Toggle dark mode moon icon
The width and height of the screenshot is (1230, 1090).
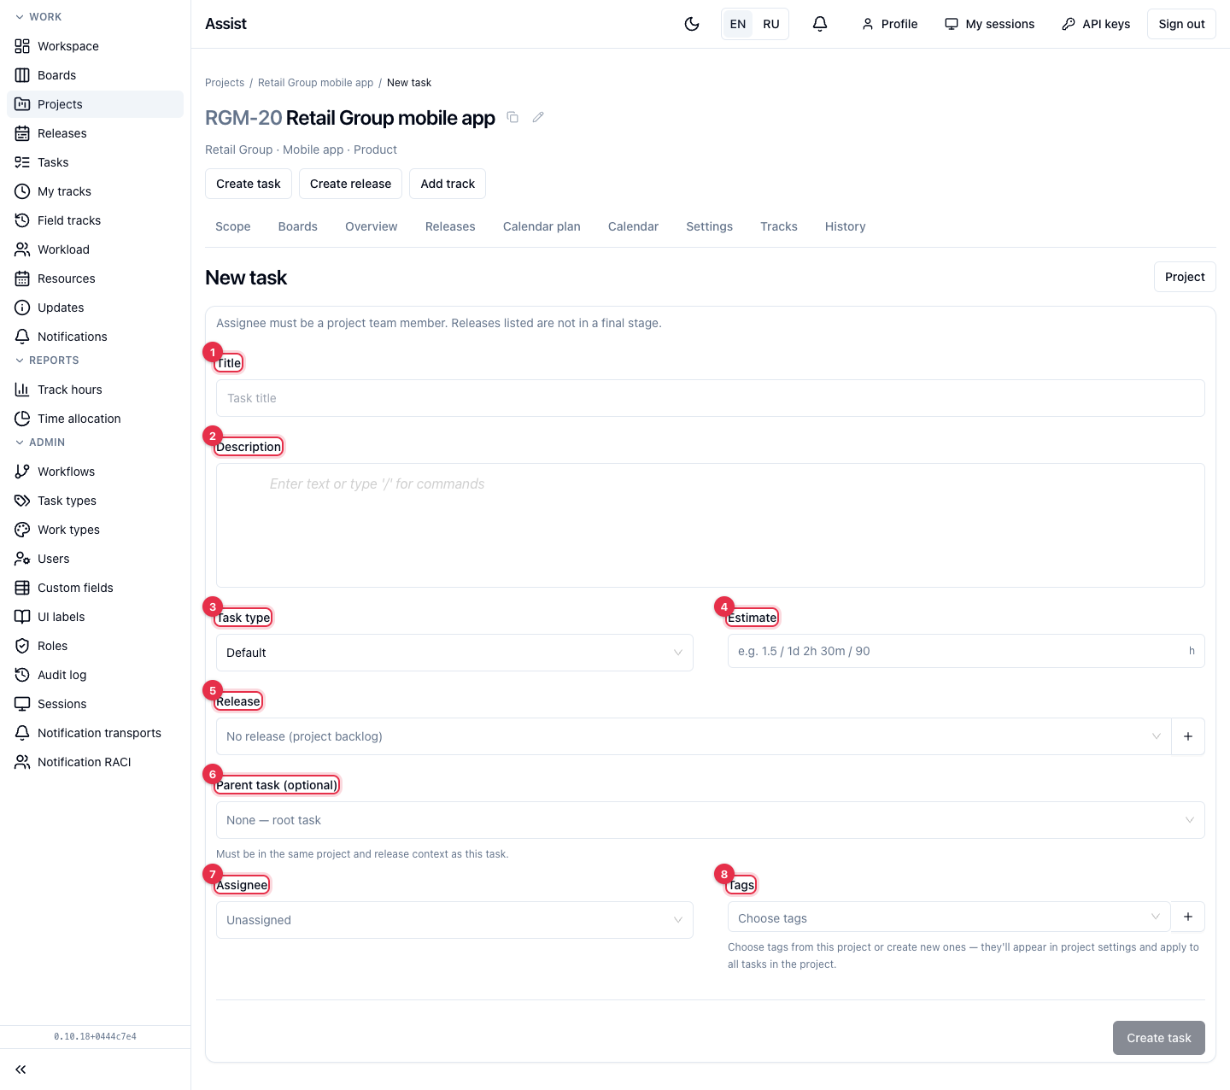[x=692, y=24]
